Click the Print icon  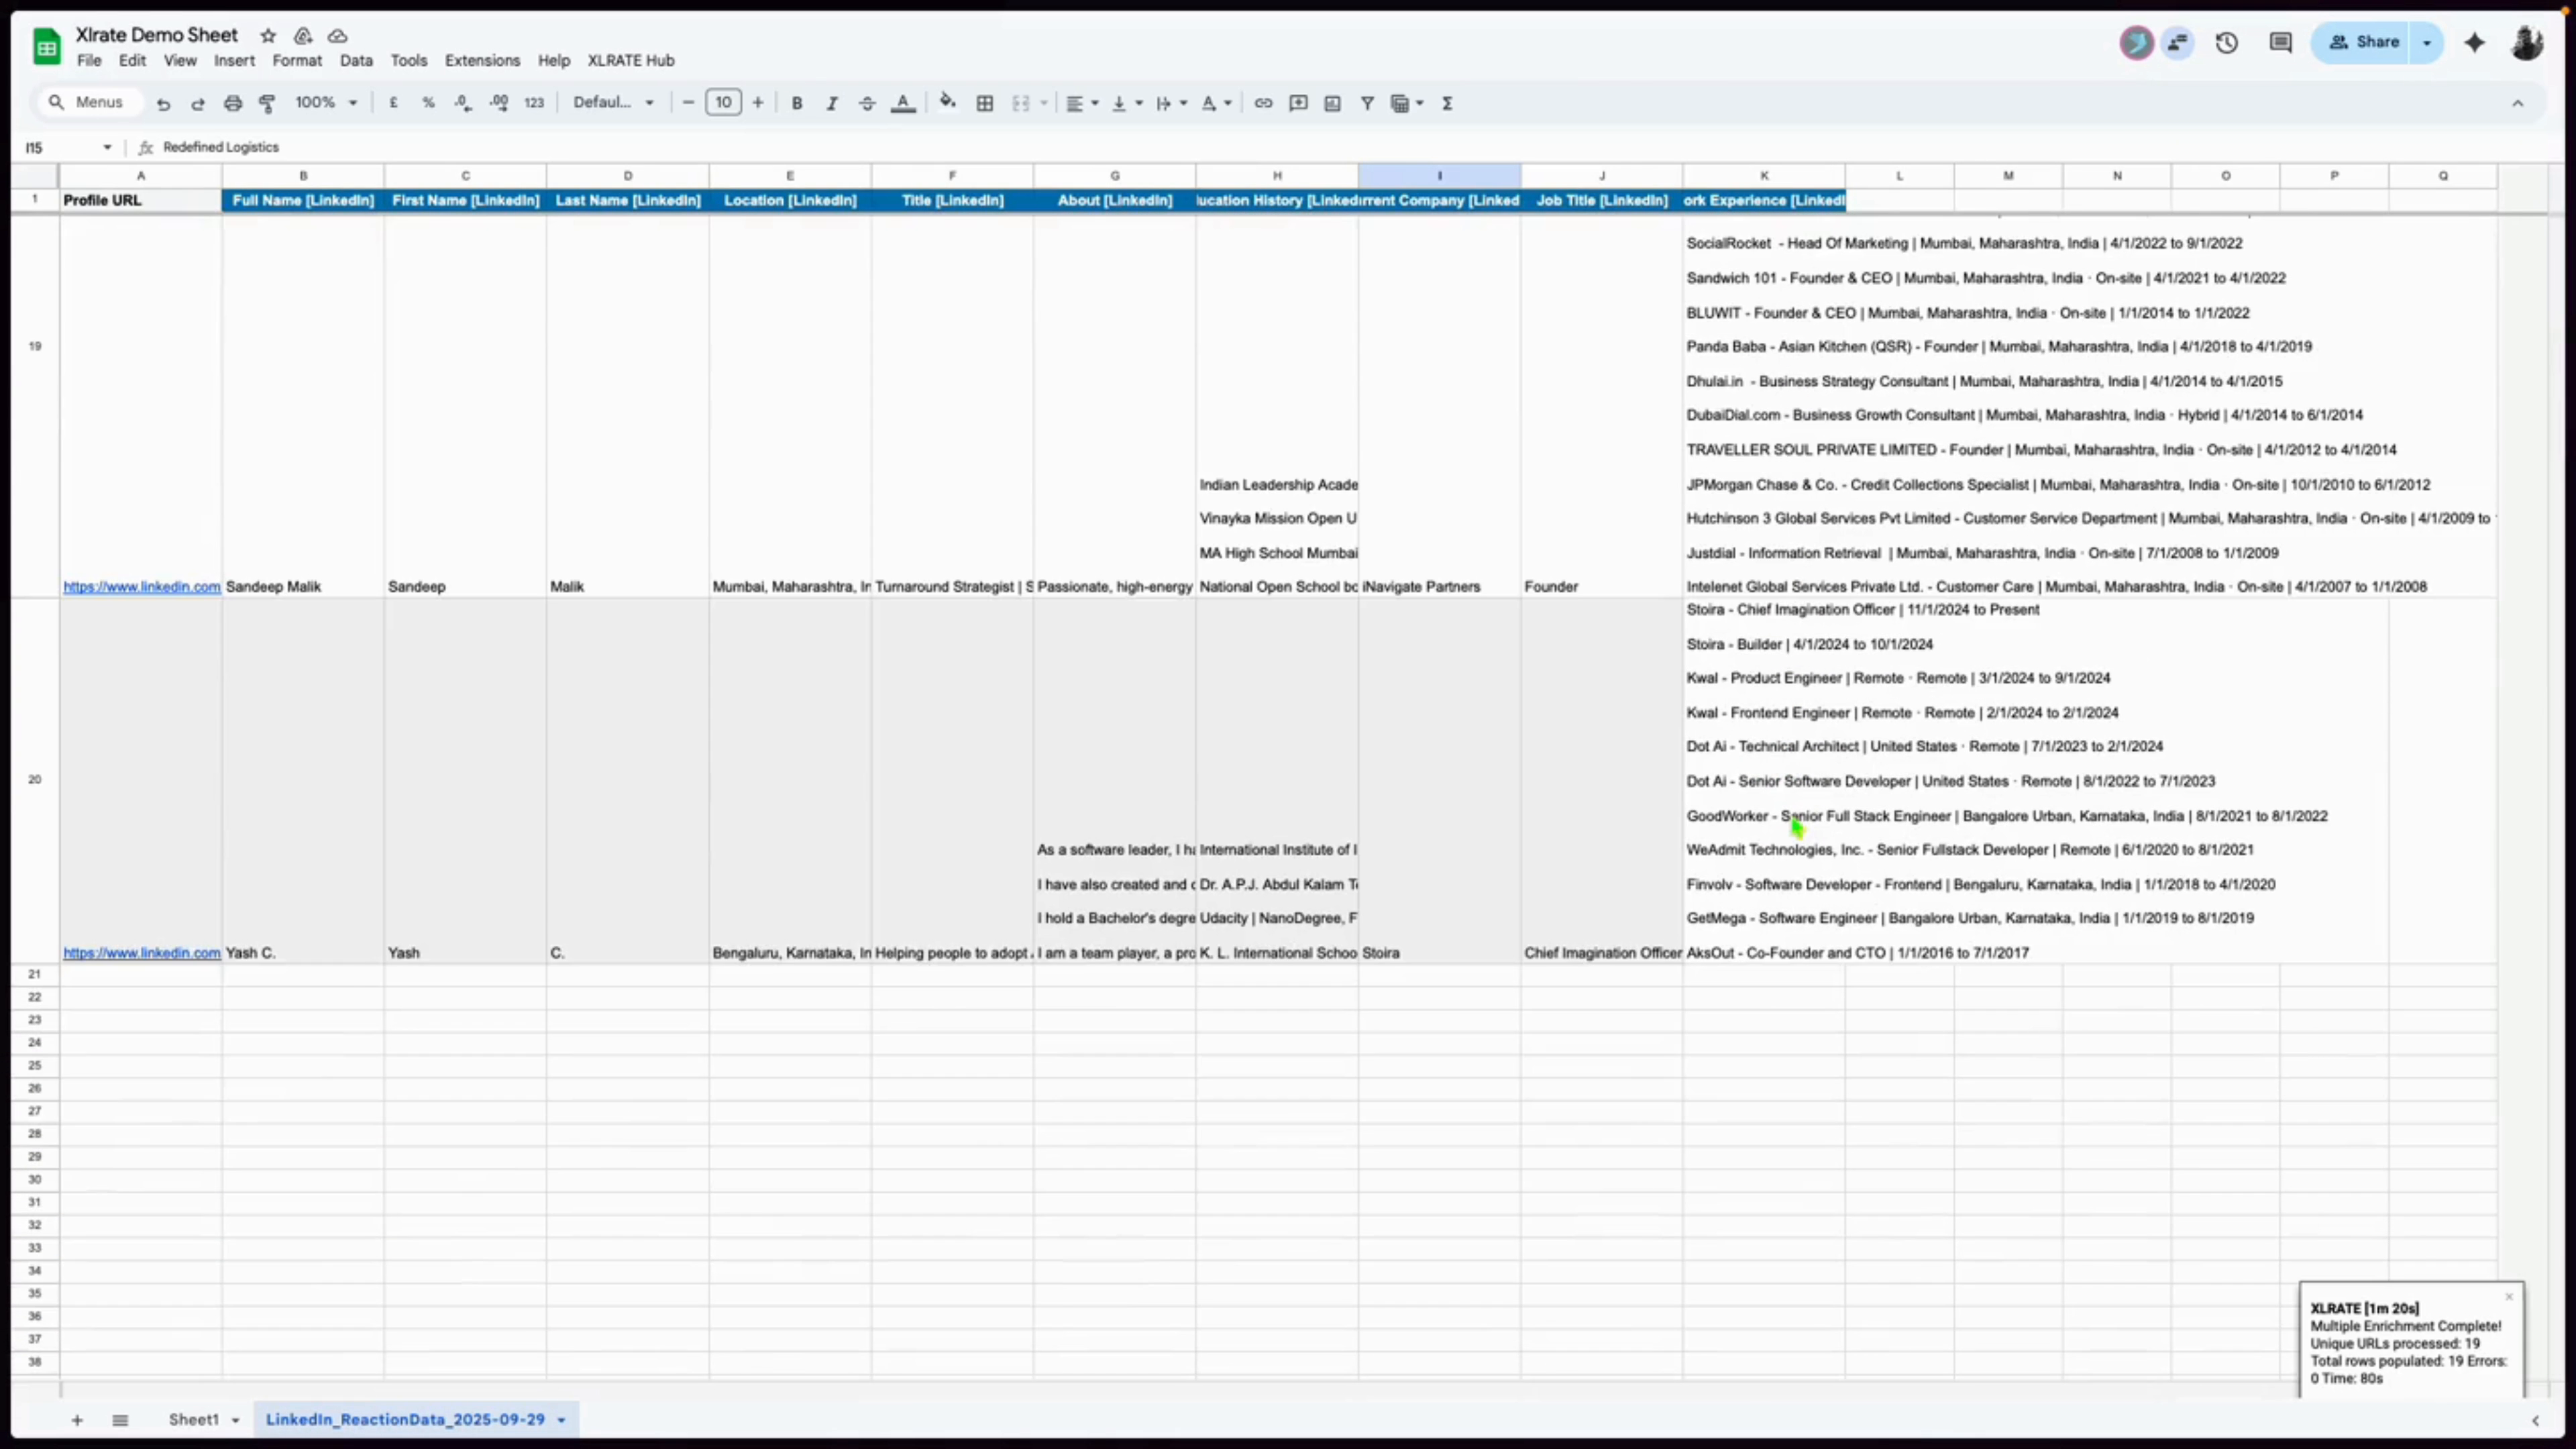[x=232, y=102]
